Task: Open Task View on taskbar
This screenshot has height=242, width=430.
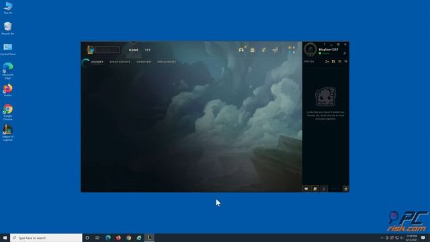Action: (x=97, y=238)
